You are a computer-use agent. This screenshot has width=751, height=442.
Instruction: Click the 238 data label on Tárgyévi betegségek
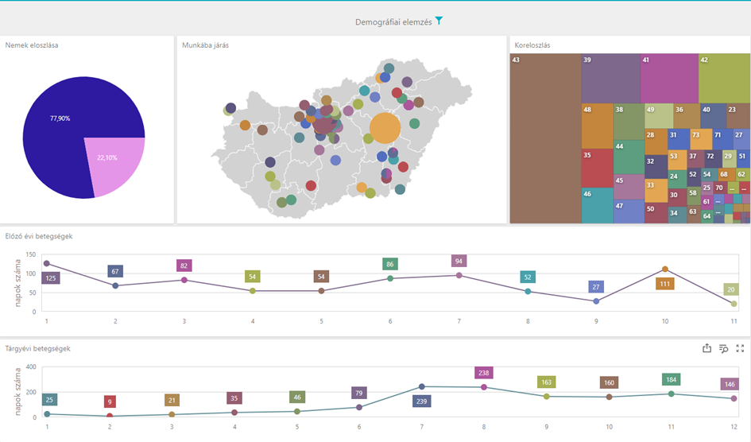(x=484, y=373)
